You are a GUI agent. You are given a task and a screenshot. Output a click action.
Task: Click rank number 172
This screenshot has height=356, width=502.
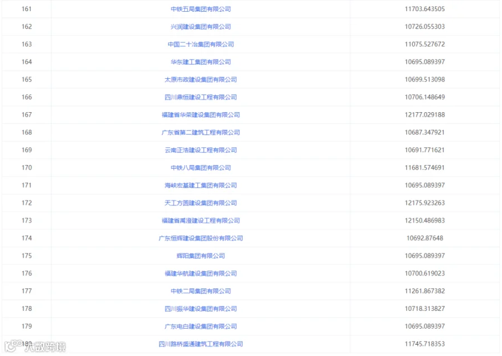click(27, 203)
